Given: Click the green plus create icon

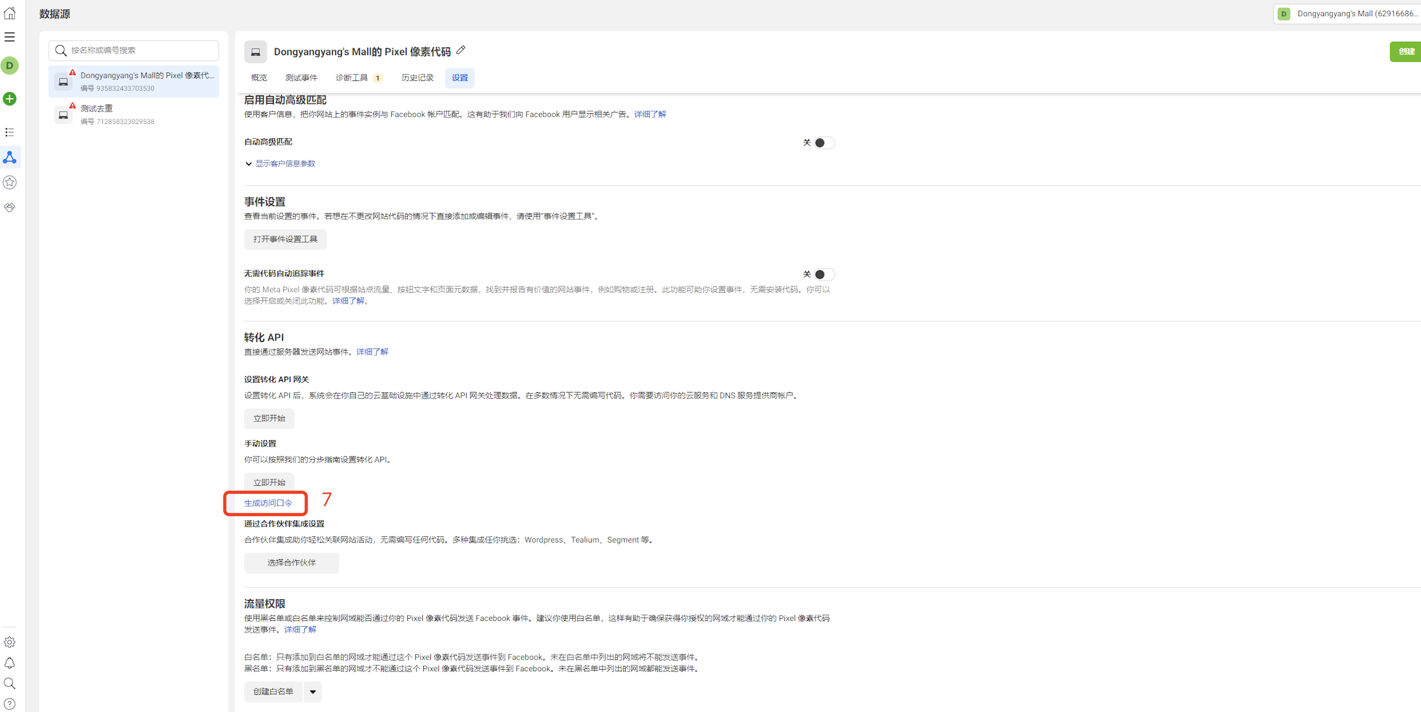Looking at the screenshot, I should pyautogui.click(x=10, y=99).
